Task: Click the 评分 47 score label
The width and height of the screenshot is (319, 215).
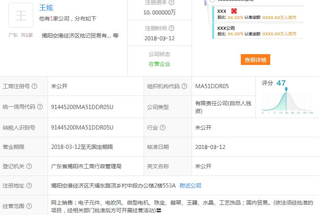Action: click(274, 83)
